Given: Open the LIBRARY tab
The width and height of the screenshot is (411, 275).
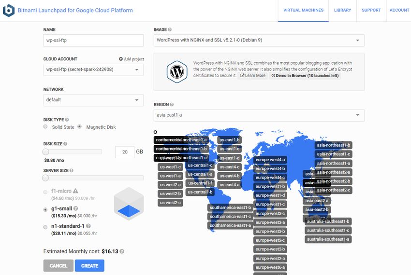Looking at the screenshot, I should tap(342, 10).
